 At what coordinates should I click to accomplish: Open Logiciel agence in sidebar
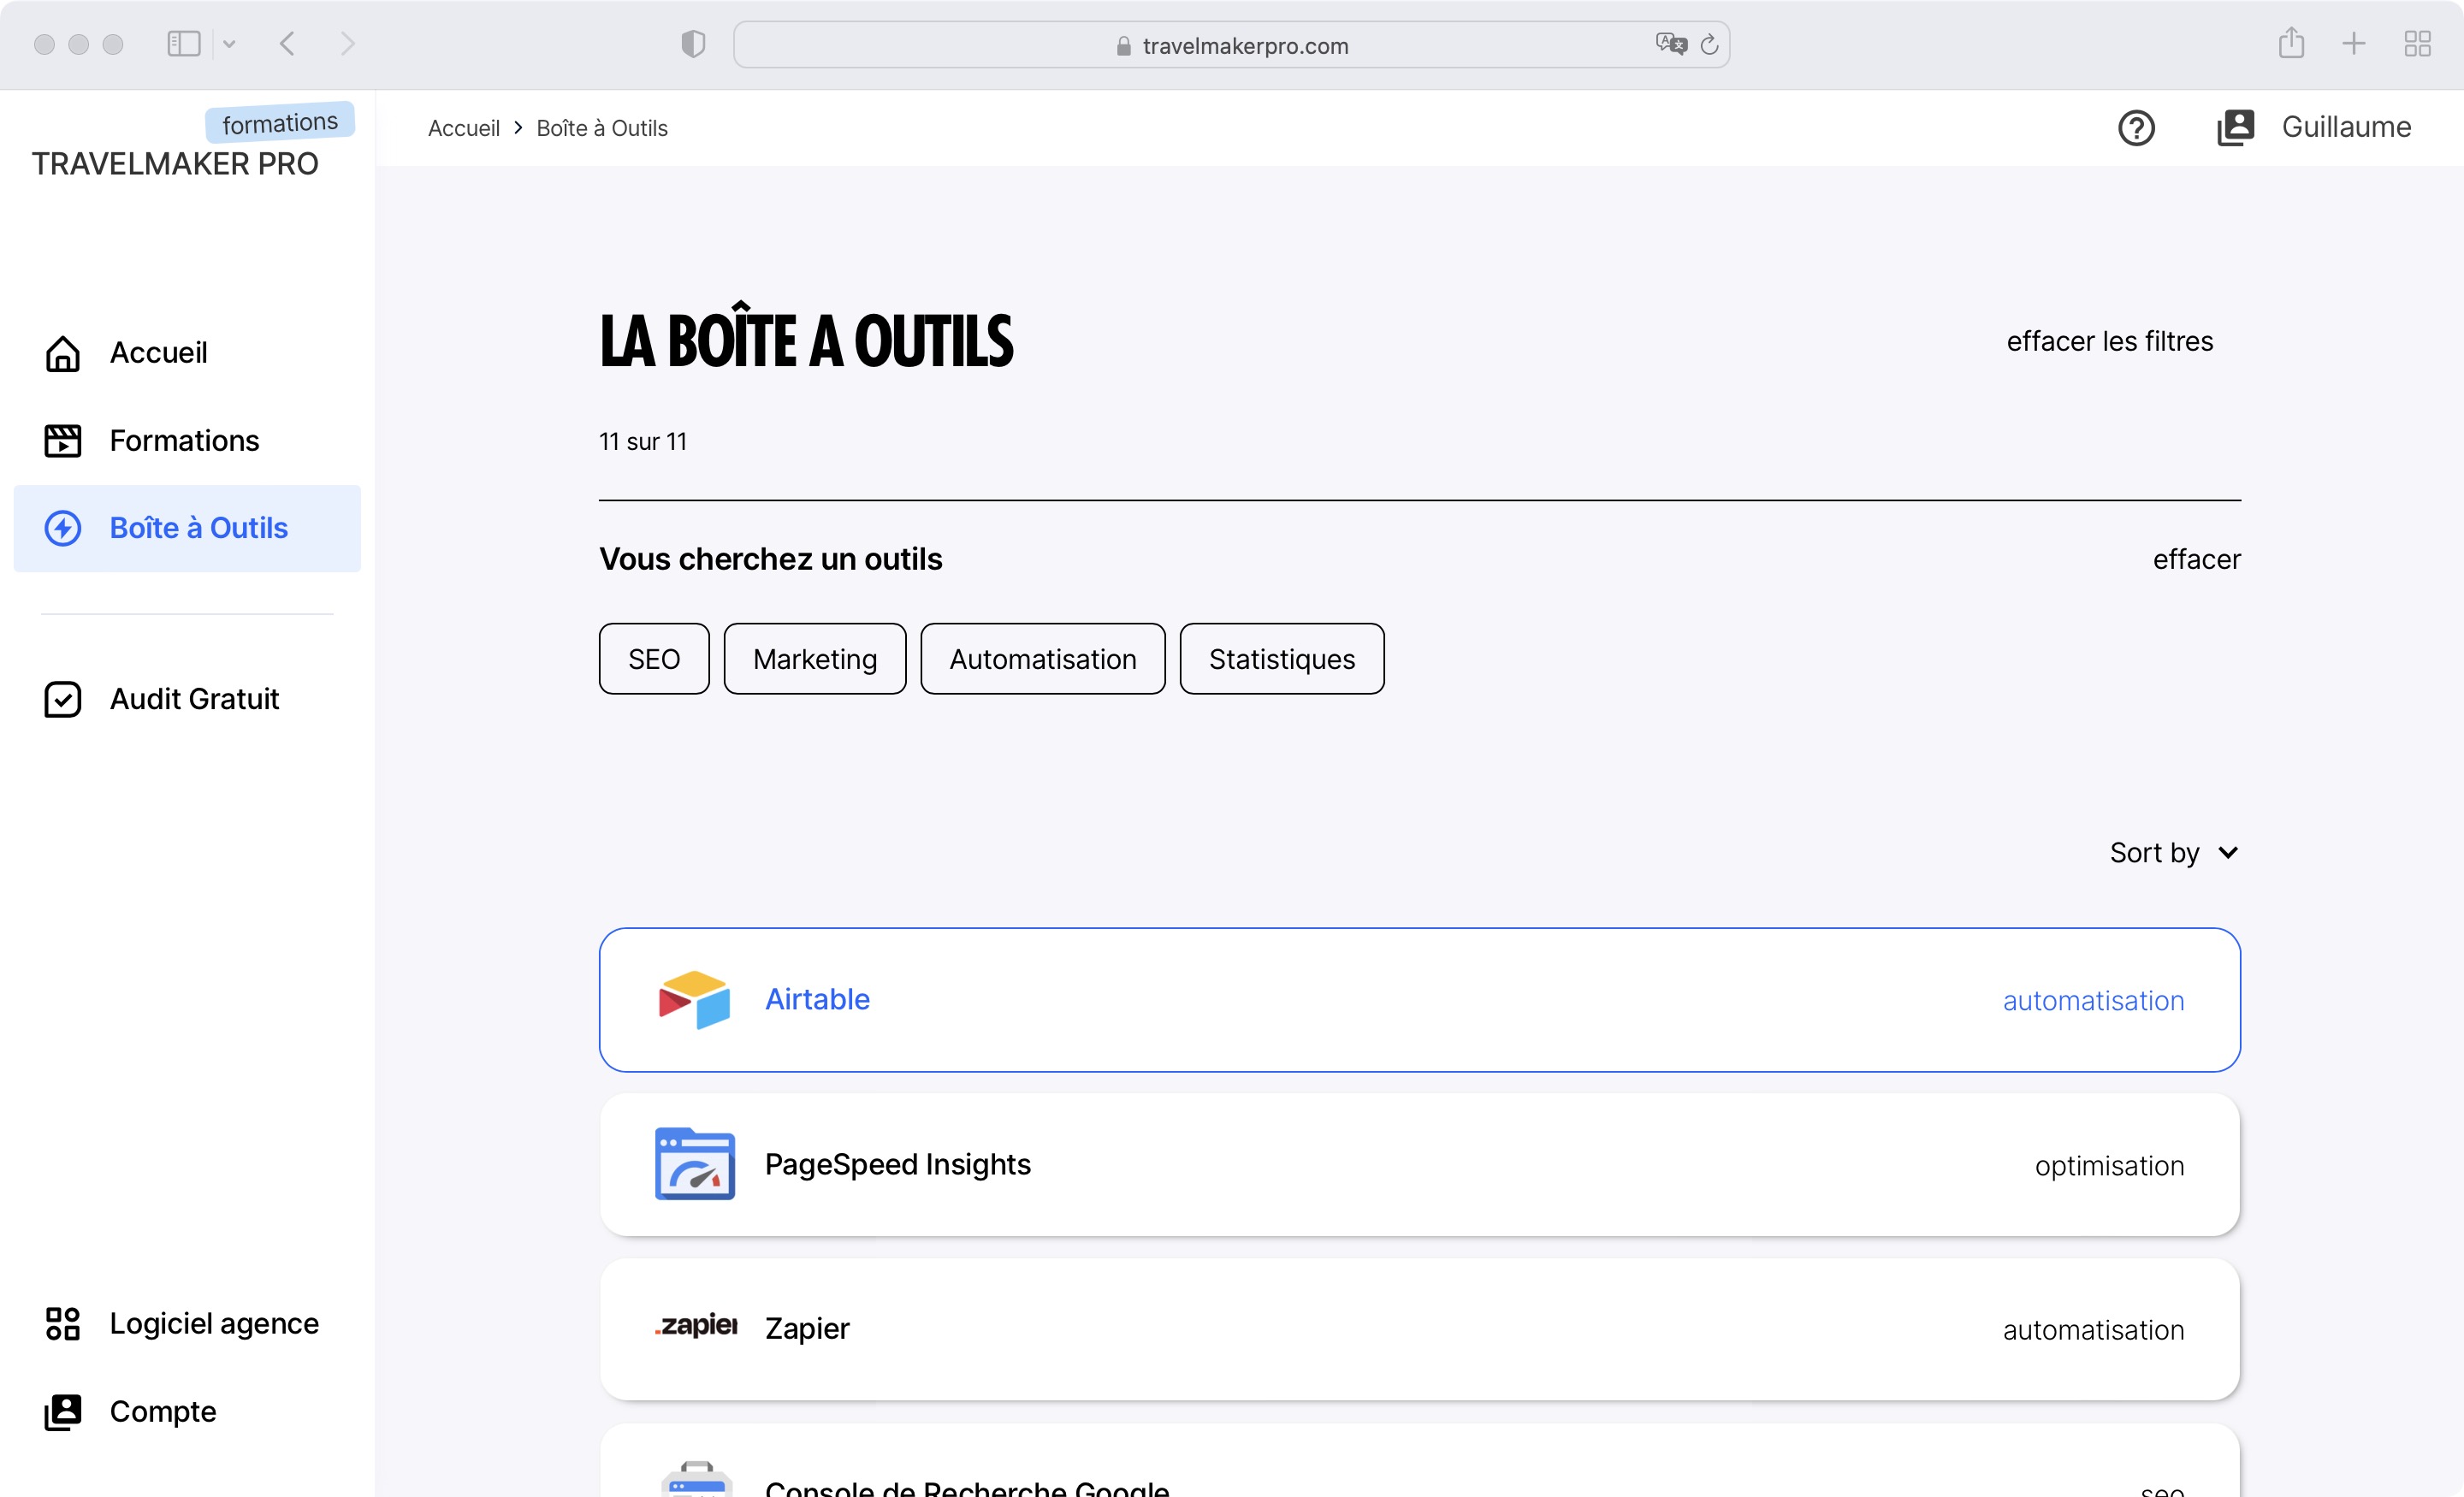tap(187, 1323)
